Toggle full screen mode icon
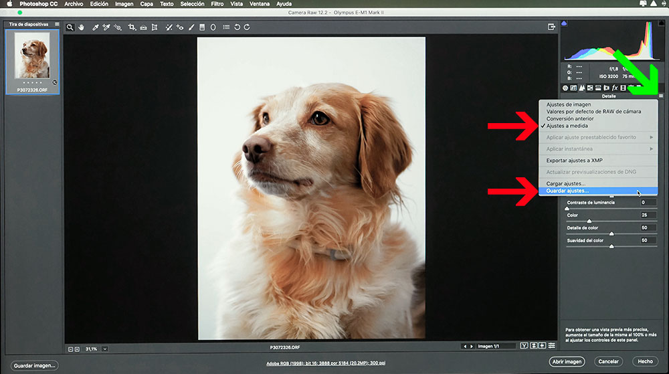Viewport: 669px width, 374px height. pos(551,27)
